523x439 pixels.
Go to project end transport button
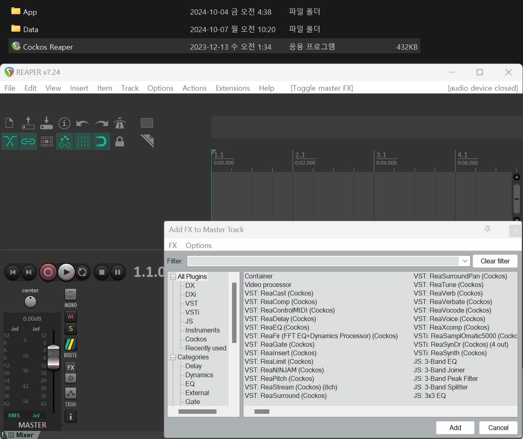pyautogui.click(x=28, y=272)
